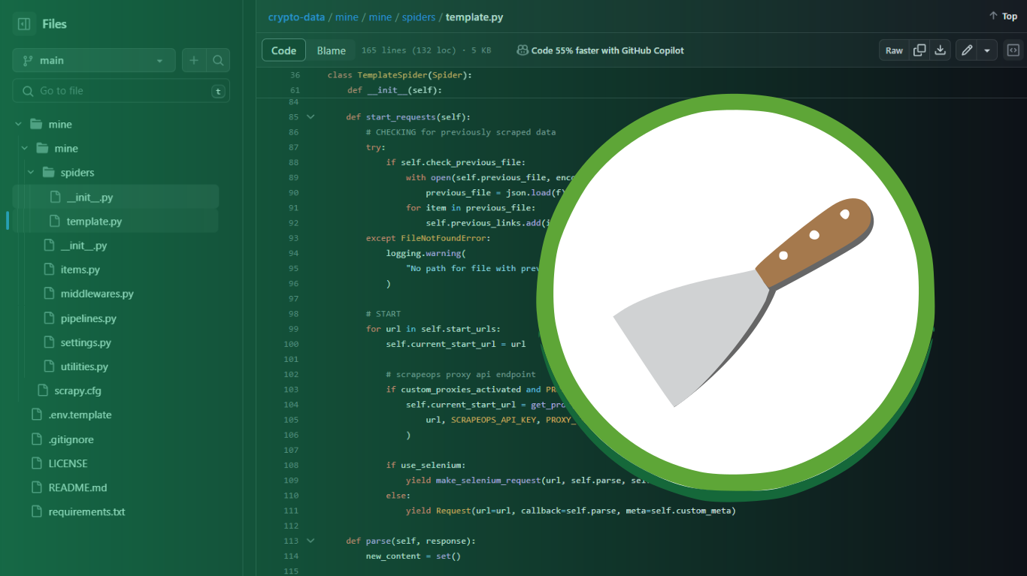
Task: Open the main branch dropdown
Action: point(94,60)
